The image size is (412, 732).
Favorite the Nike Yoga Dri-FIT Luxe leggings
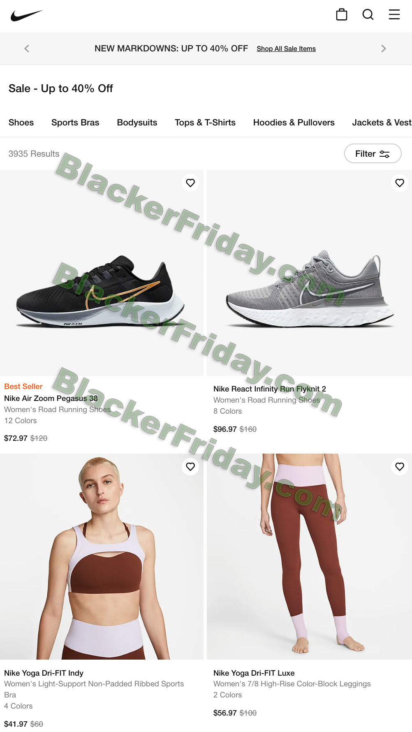pyautogui.click(x=400, y=466)
